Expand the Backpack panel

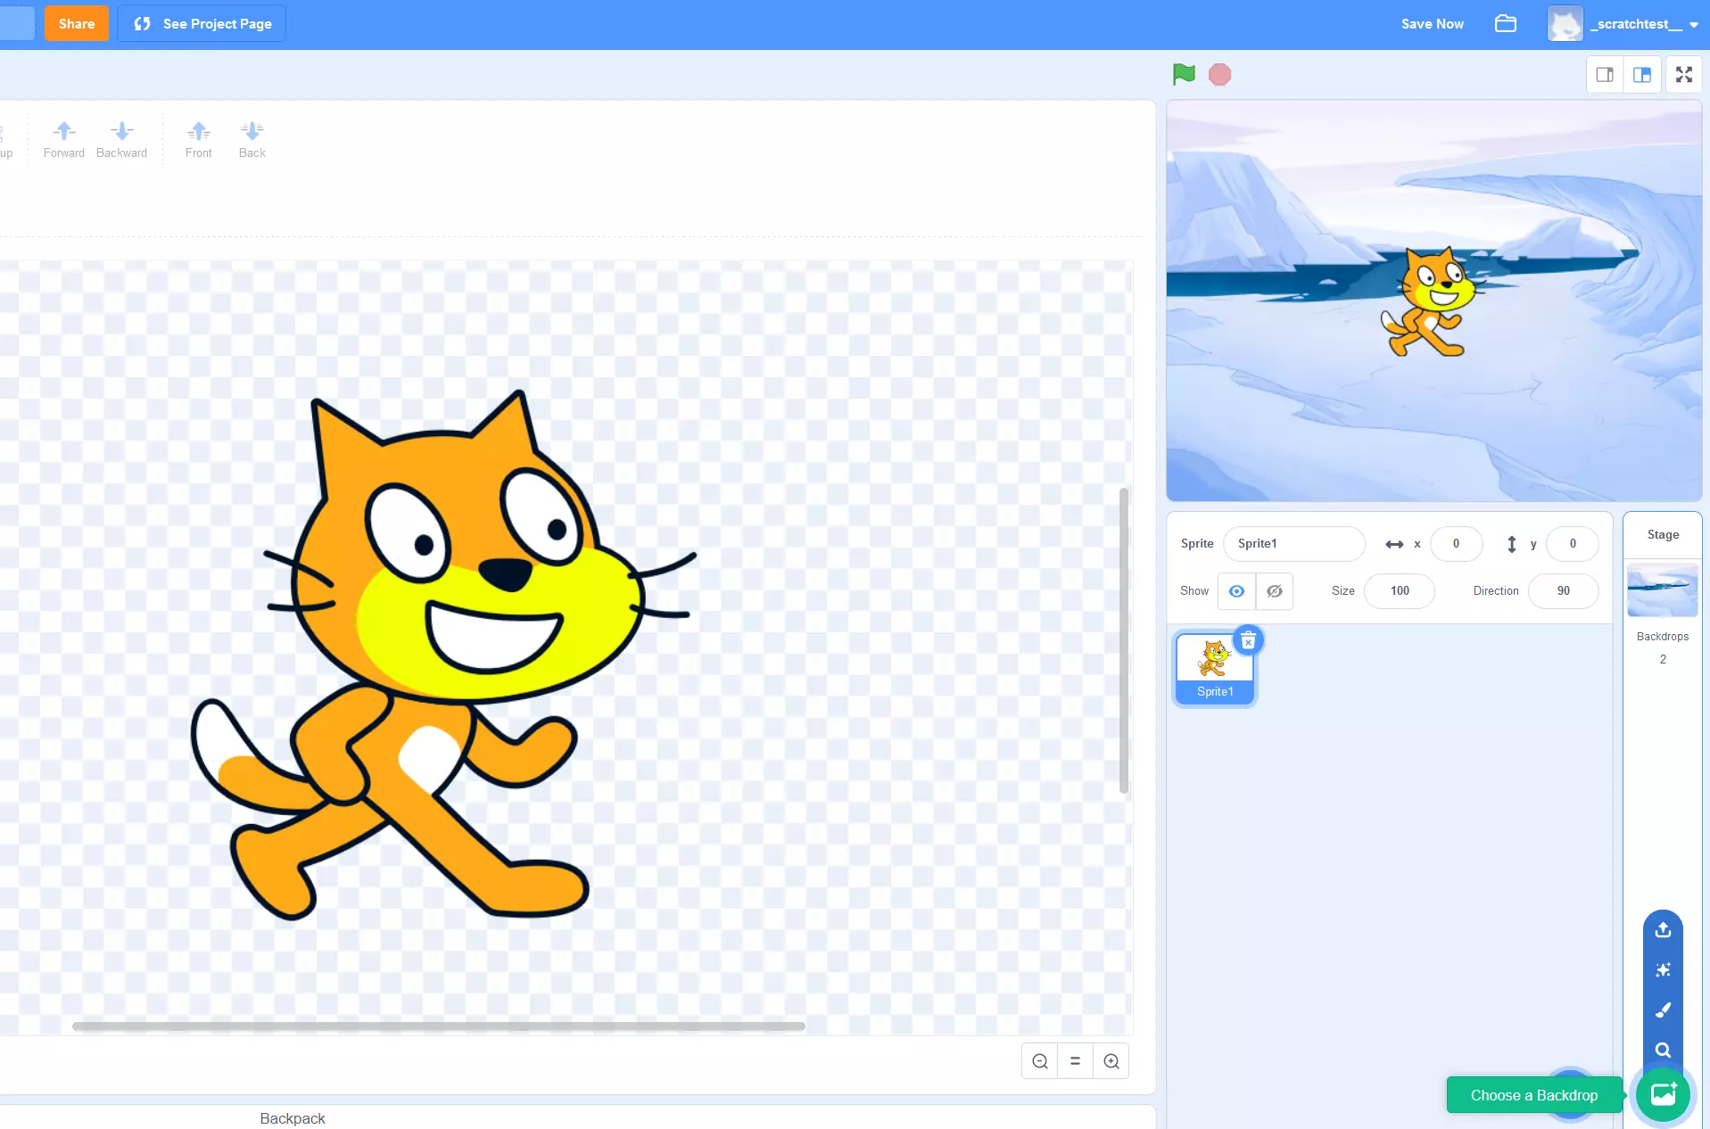click(x=292, y=1117)
